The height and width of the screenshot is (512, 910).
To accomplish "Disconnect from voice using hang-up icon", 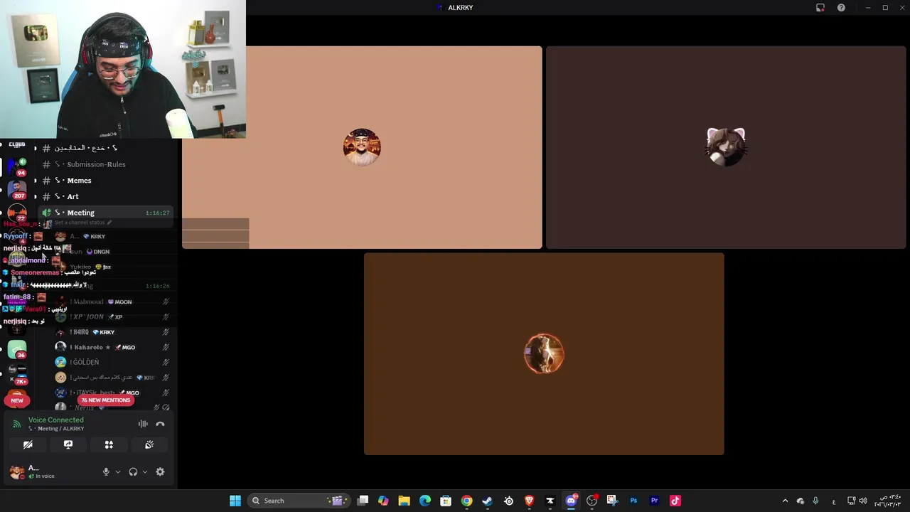I will pyautogui.click(x=160, y=424).
